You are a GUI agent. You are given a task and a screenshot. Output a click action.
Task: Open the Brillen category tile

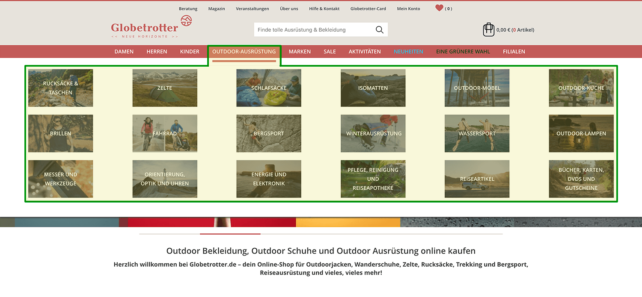(x=60, y=133)
